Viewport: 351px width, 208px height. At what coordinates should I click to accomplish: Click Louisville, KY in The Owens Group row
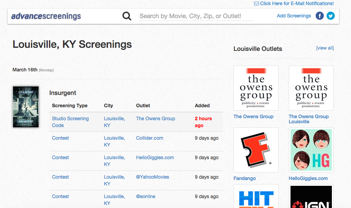point(114,122)
